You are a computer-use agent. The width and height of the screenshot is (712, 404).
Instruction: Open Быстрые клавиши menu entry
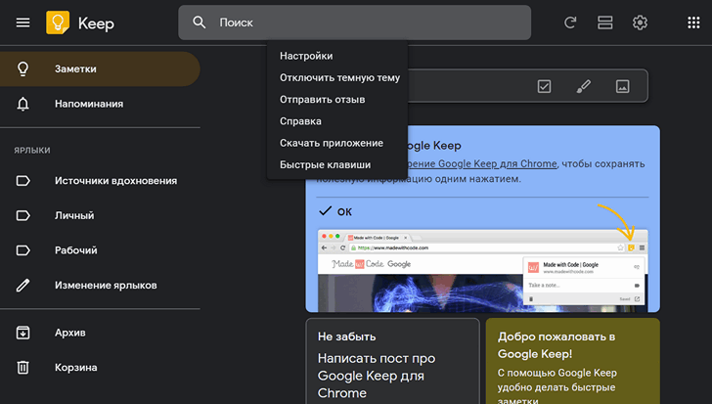click(x=337, y=164)
